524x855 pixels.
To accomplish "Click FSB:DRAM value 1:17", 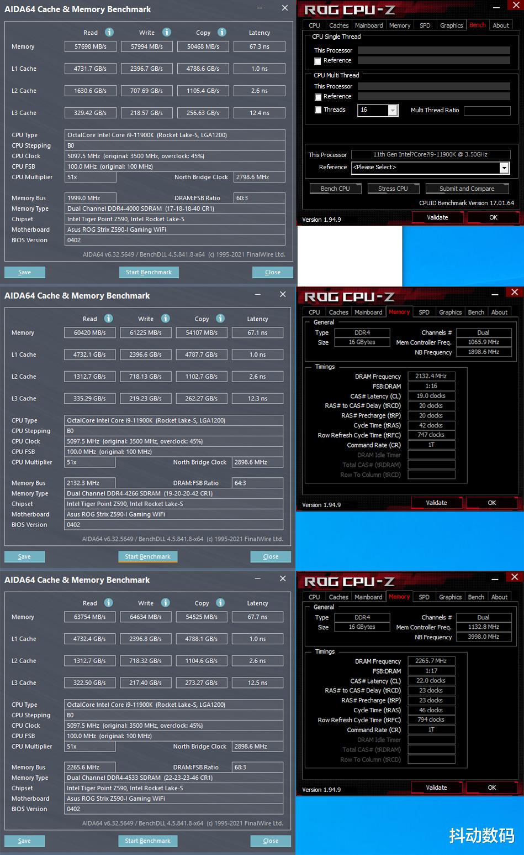I will [x=431, y=671].
